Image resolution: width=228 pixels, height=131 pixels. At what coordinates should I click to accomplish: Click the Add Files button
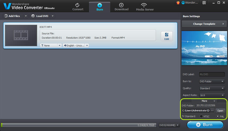(x=13, y=16)
